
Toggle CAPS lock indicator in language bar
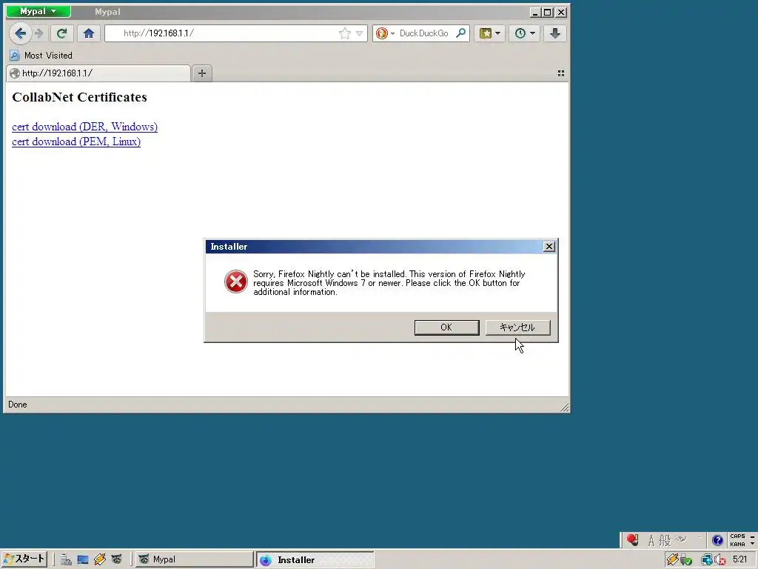737,536
